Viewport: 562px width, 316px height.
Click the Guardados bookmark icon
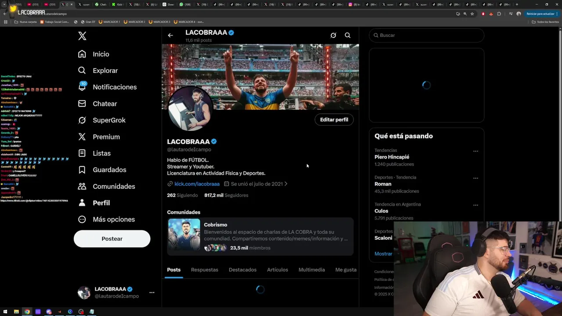pos(82,170)
